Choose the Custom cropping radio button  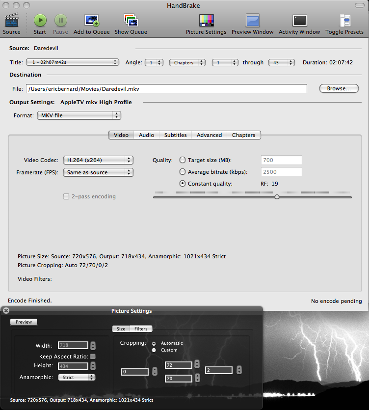pyautogui.click(x=154, y=350)
